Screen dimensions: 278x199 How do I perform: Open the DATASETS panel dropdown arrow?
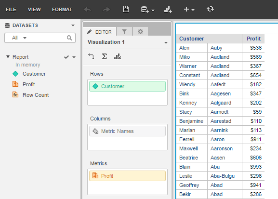pos(73,26)
